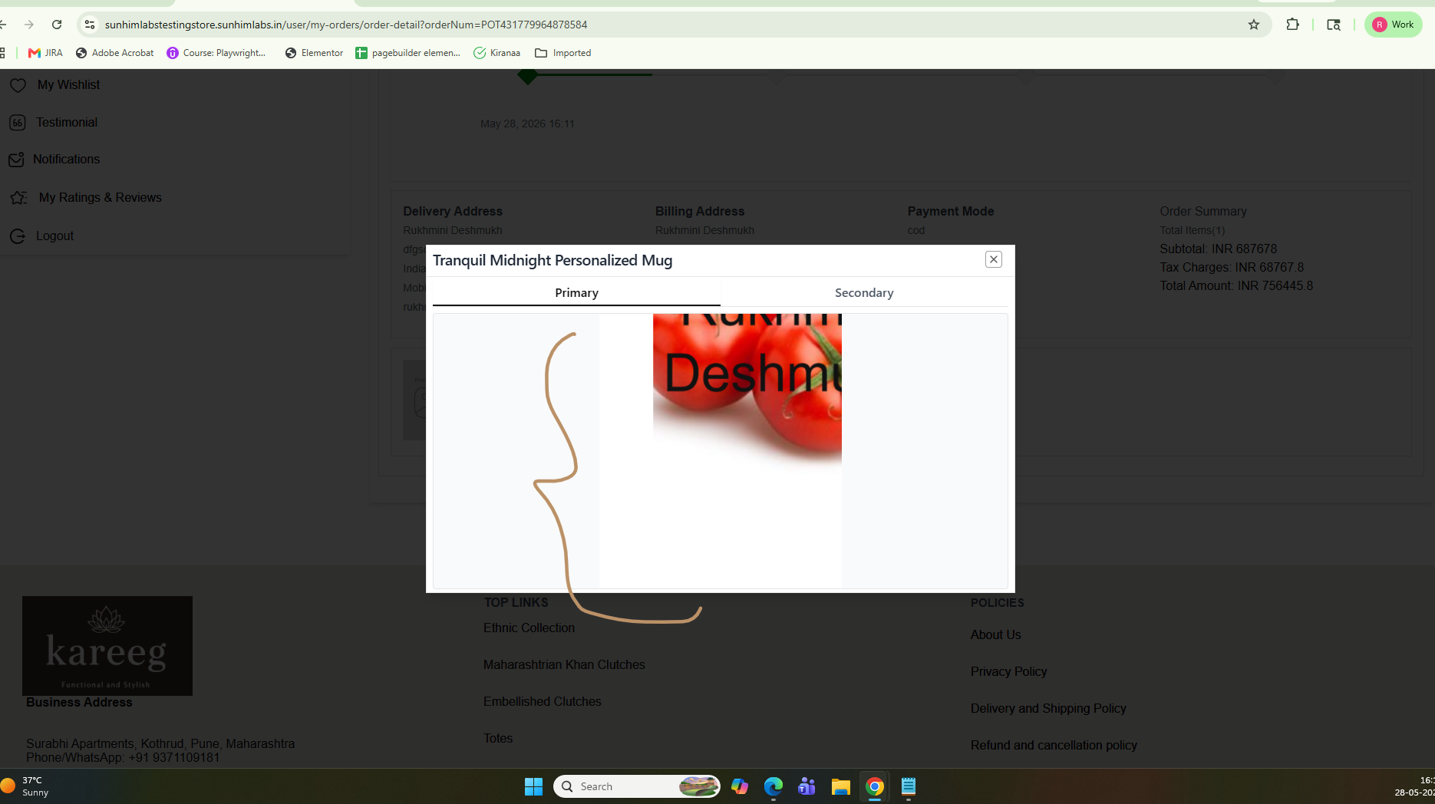Open My Wishlist via the heart icon
The width and height of the screenshot is (1435, 804).
click(x=18, y=85)
